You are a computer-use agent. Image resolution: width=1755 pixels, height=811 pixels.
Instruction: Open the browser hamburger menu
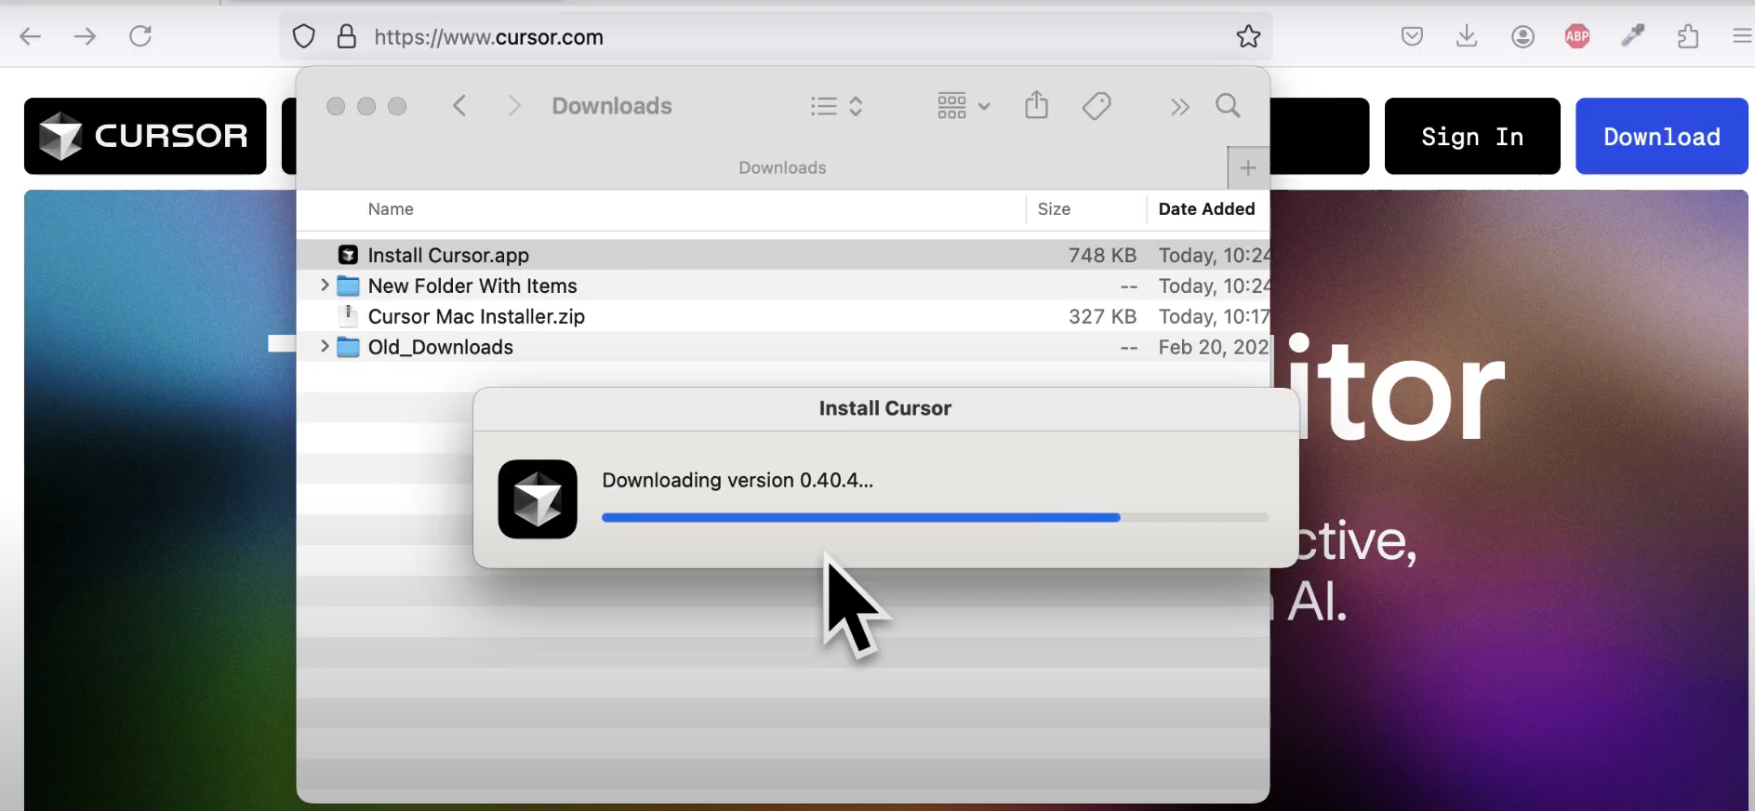pyautogui.click(x=1742, y=36)
